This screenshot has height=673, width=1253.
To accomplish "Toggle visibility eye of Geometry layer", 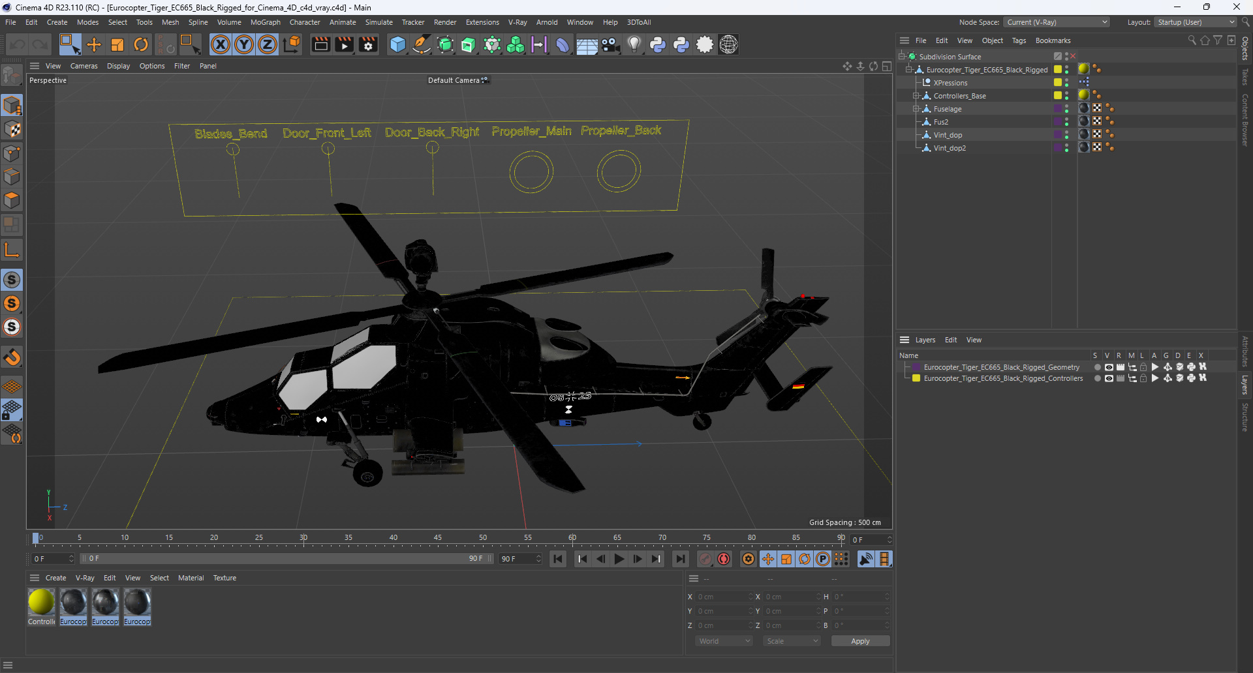I will tap(1109, 367).
